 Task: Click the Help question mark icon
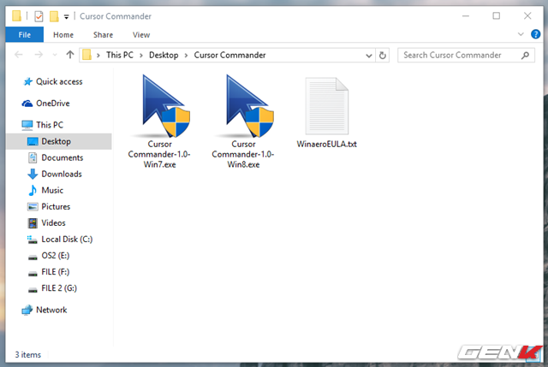[536, 35]
